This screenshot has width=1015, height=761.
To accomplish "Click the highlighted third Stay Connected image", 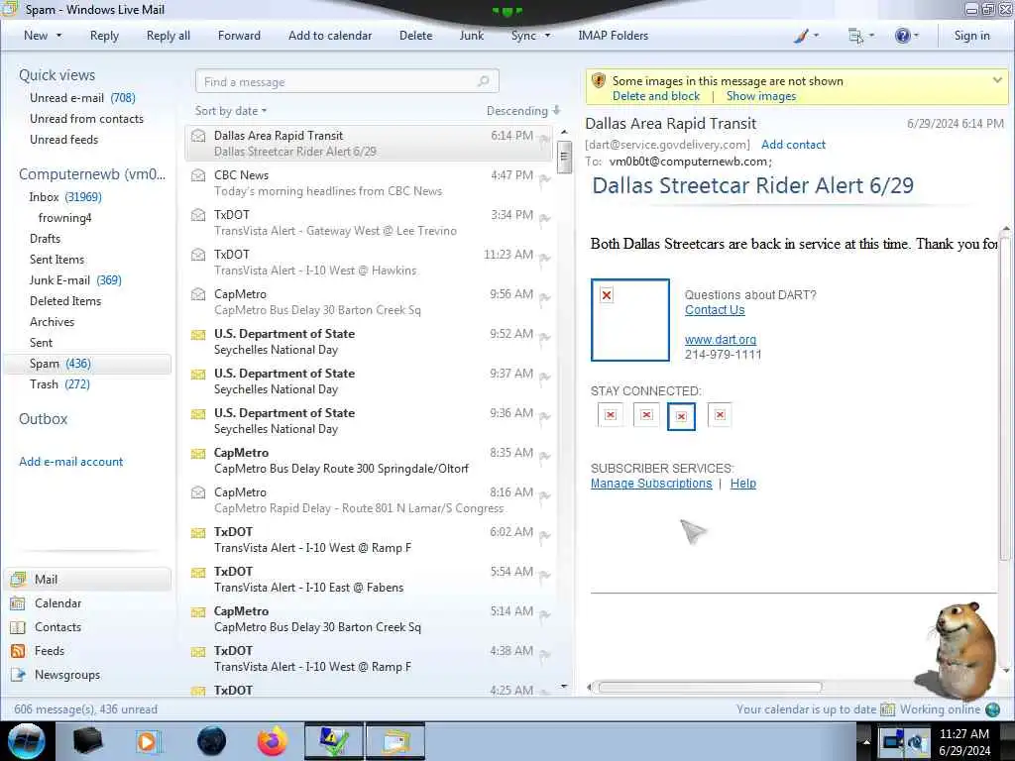I will (x=681, y=416).
